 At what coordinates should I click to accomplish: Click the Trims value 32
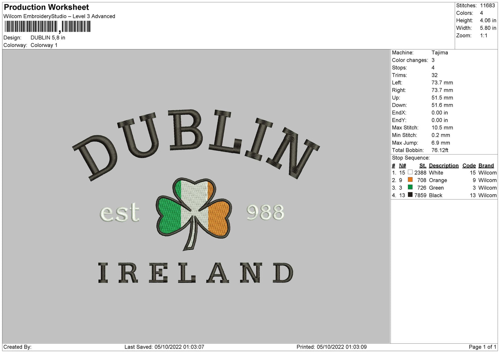tap(435, 75)
